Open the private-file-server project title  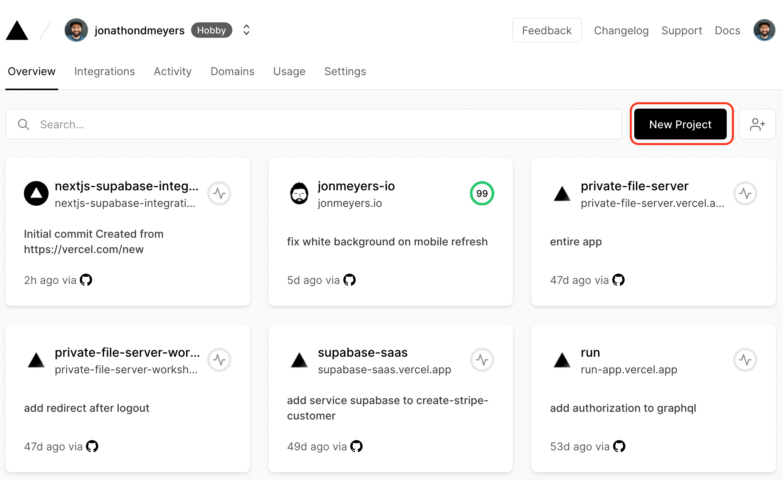pyautogui.click(x=635, y=186)
